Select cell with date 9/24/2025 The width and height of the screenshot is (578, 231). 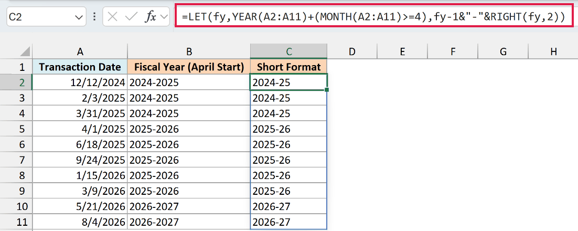pyautogui.click(x=80, y=160)
